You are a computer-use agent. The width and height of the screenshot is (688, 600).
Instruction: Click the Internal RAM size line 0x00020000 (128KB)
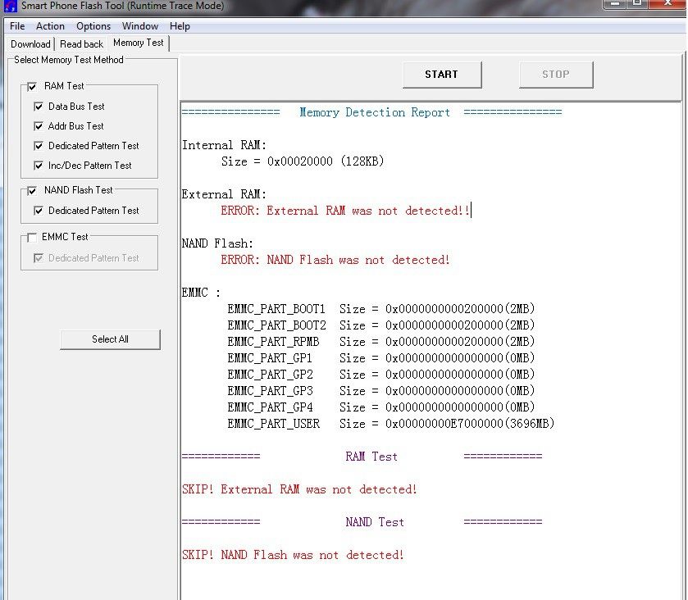(303, 161)
